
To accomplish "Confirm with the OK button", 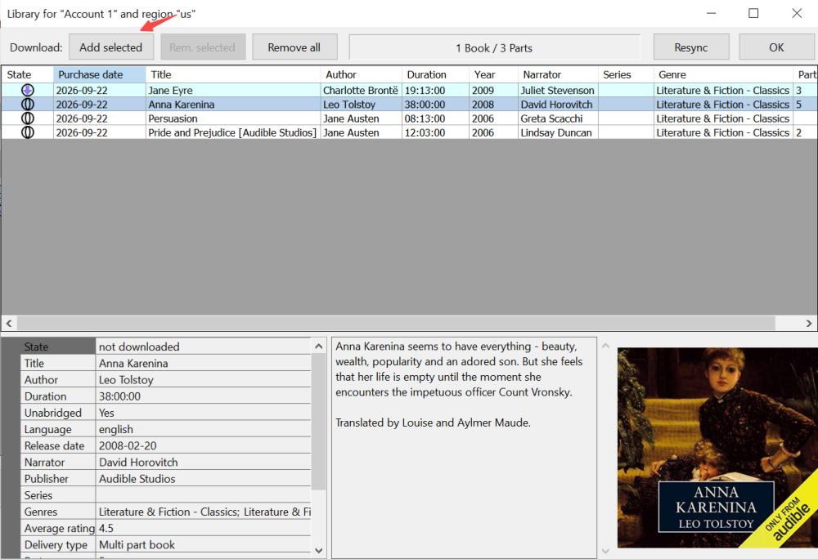I will point(776,47).
